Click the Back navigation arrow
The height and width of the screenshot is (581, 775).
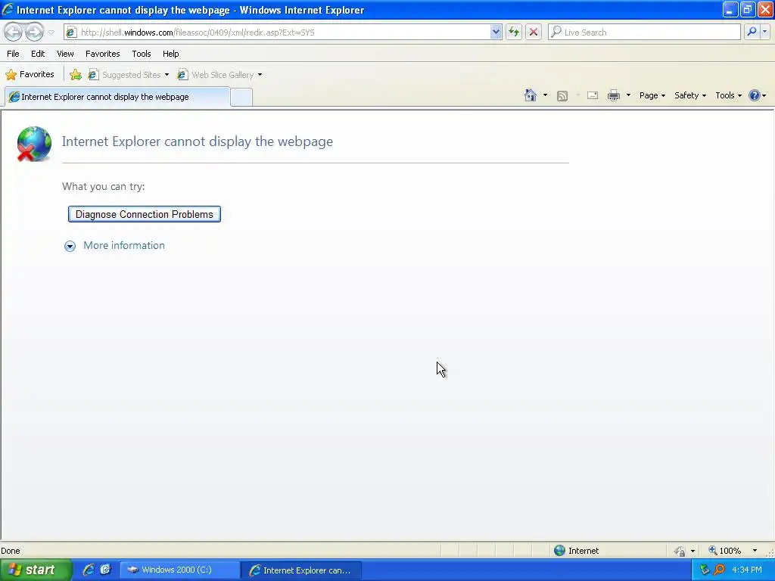coord(14,32)
